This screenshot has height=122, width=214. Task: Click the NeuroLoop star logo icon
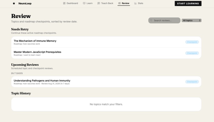click(14, 3)
